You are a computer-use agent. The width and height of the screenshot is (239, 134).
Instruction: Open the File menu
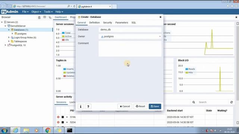click(25, 12)
